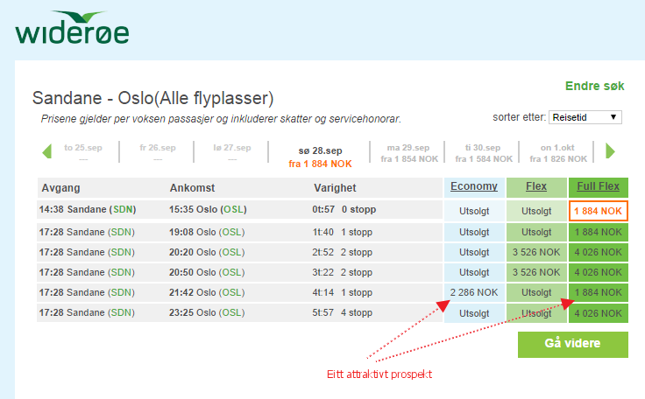Click Utsolgt Economy cell for 14:38 flight
The height and width of the screenshot is (399, 645).
[474, 211]
